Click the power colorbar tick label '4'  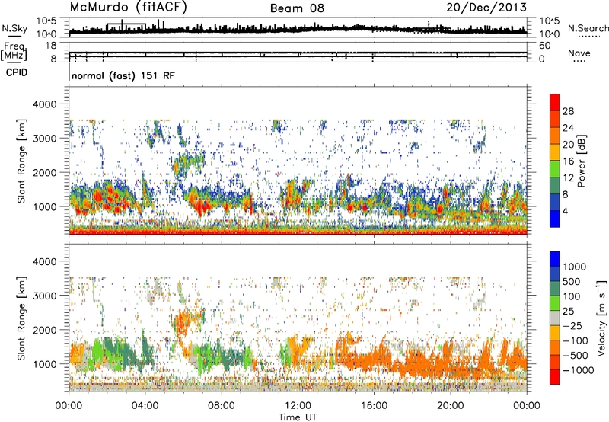[x=565, y=212]
